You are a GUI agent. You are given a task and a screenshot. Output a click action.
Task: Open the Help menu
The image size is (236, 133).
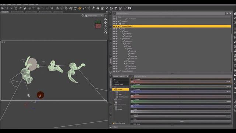pos(37,5)
